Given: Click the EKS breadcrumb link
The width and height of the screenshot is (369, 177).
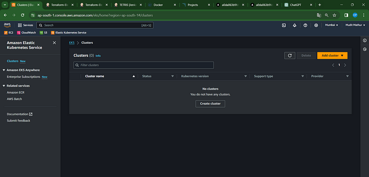Looking at the screenshot, I should click(72, 43).
